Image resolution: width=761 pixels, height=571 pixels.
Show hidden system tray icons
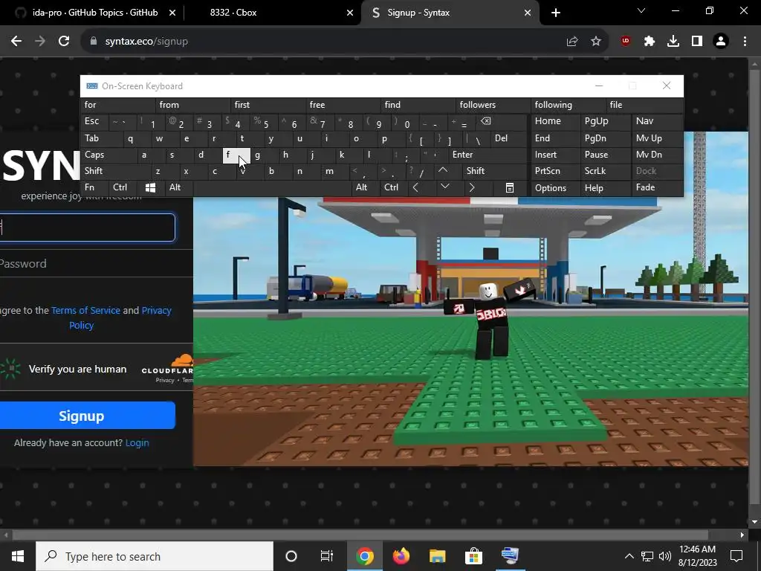pos(629,556)
